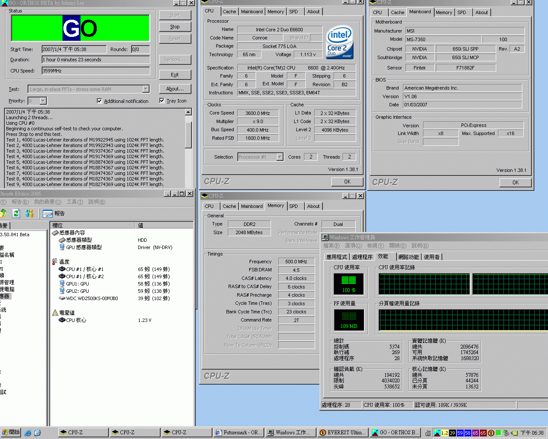
Task: Select the CPU 核心 voltage chip icon
Action: click(x=62, y=320)
